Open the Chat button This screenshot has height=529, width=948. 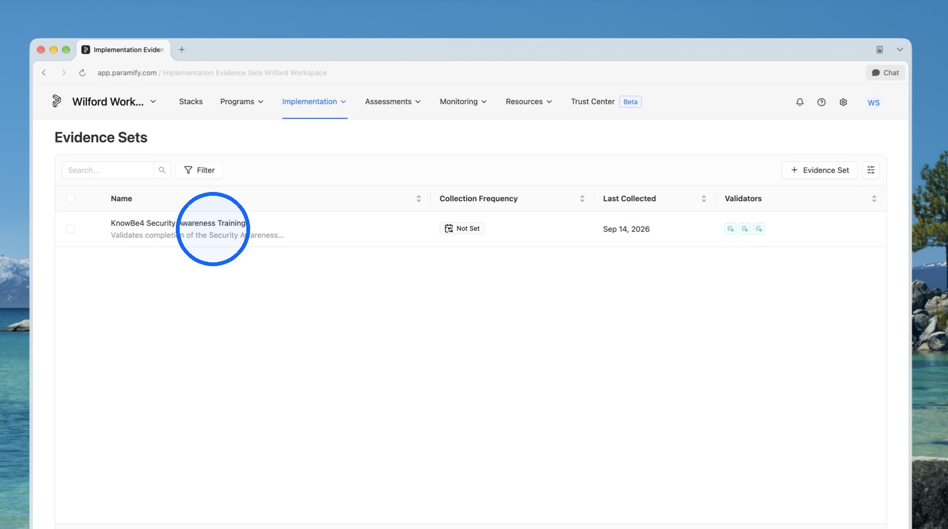(885, 73)
